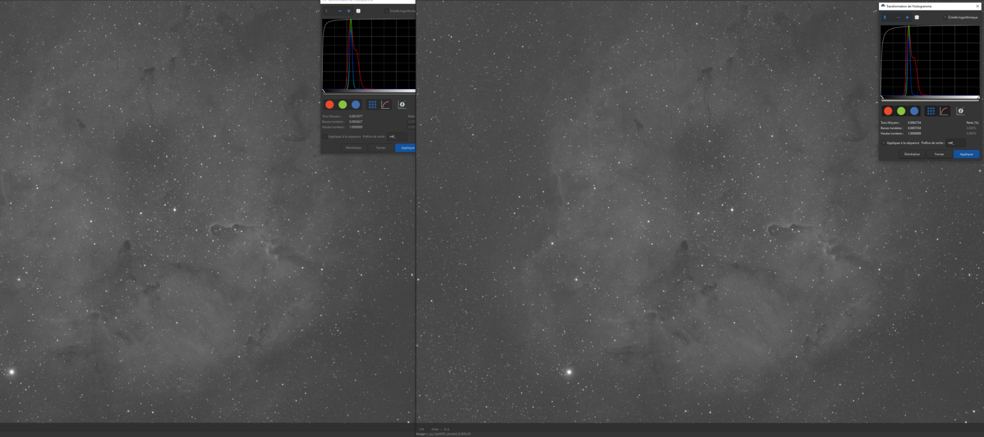Image resolution: width=984 pixels, height=437 pixels.
Task: Click Tons Moyens value 0.0031877
Action: [356, 116]
